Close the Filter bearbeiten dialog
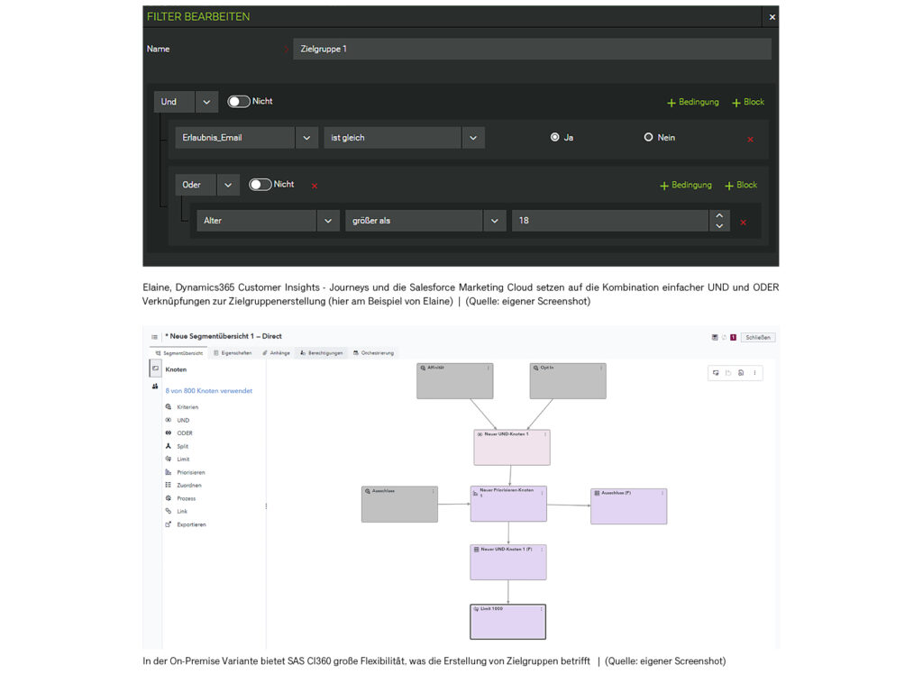The width and height of the screenshot is (923, 692). [772, 17]
